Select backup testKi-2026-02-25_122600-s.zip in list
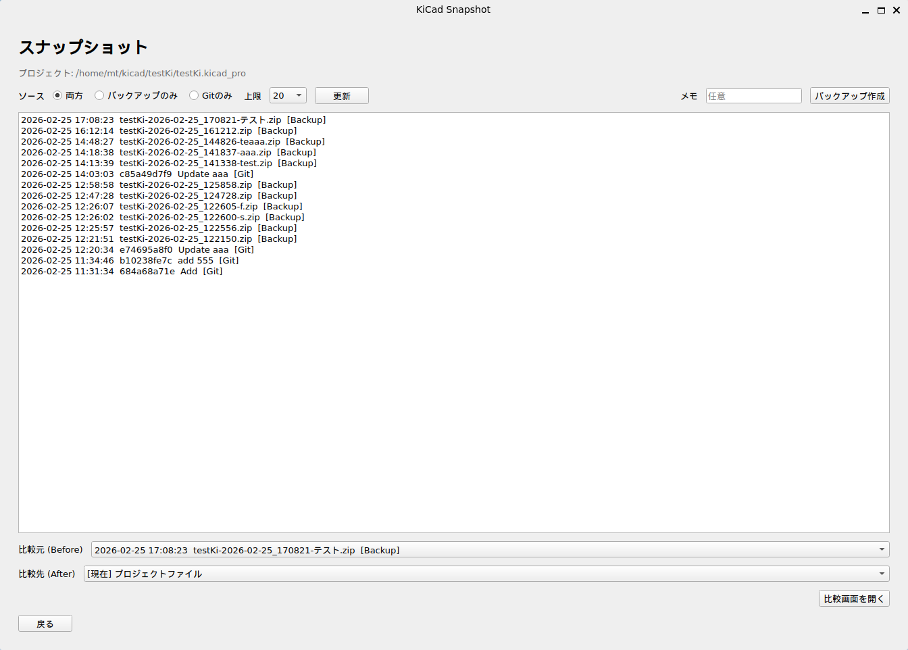Screen dimensions: 908x650 (x=163, y=218)
